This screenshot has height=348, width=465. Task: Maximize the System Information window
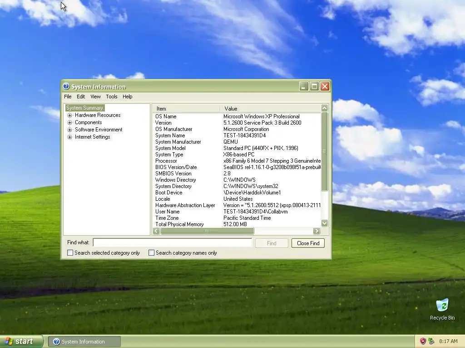pyautogui.click(x=314, y=87)
